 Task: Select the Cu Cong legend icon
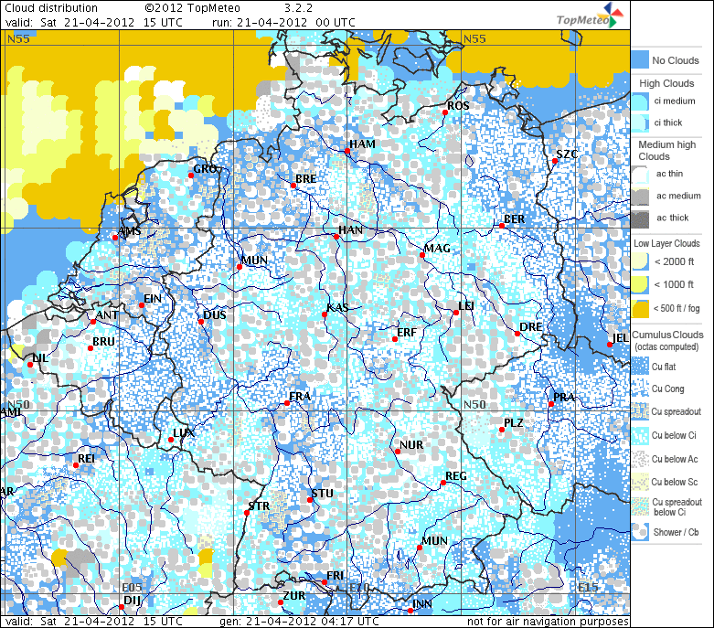coord(640,389)
